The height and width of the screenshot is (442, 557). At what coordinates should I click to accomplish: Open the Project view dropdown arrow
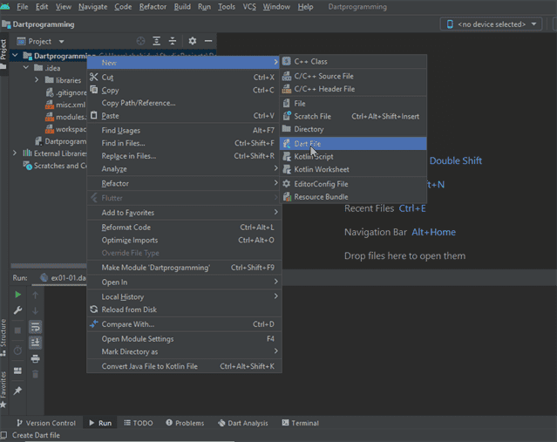click(x=62, y=42)
